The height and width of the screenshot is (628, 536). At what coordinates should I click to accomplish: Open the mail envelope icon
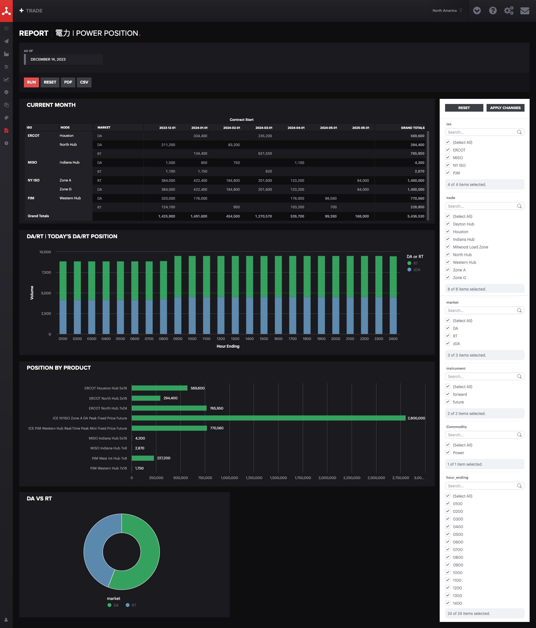[x=525, y=10]
